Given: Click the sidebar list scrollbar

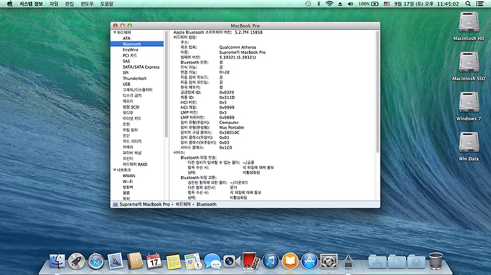Looking at the screenshot, I should (x=166, y=84).
